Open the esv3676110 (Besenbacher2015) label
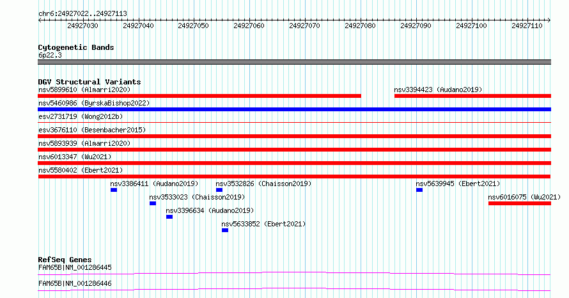The height and width of the screenshot is (298, 569). [92, 130]
